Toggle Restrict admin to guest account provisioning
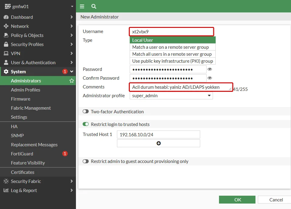Viewport: 291px width, 209px height. click(x=86, y=161)
